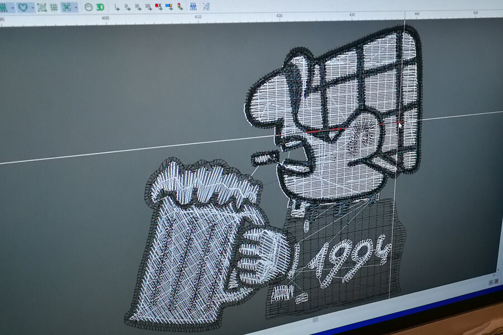Viewport: 503px width, 335px height.
Task: Click the arrow icon with red X
Action: tap(158, 7)
